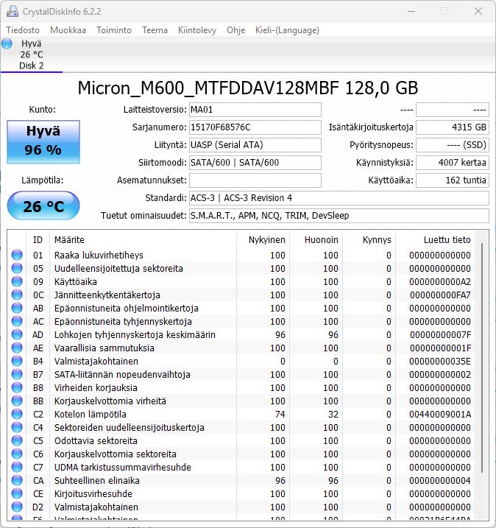
Task: Click the Liityntä field UASP (Serial ATA)
Action: [255, 145]
